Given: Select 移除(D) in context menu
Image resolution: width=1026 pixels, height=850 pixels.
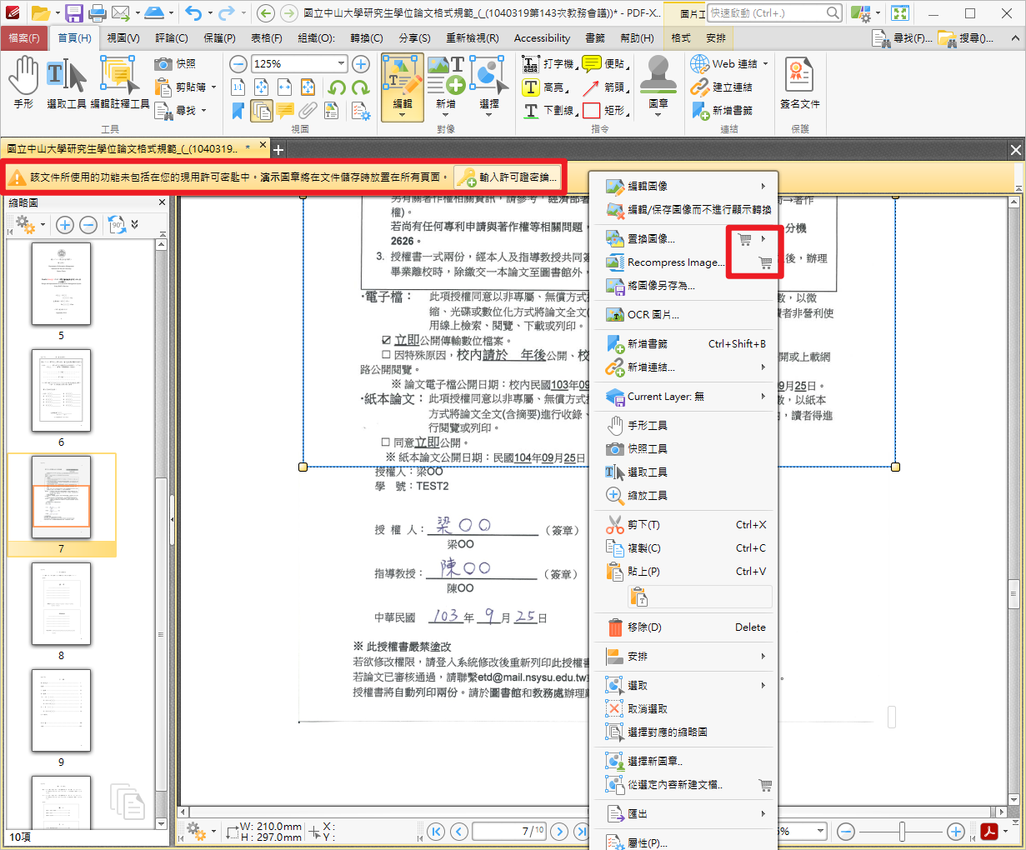Looking at the screenshot, I should (x=644, y=627).
